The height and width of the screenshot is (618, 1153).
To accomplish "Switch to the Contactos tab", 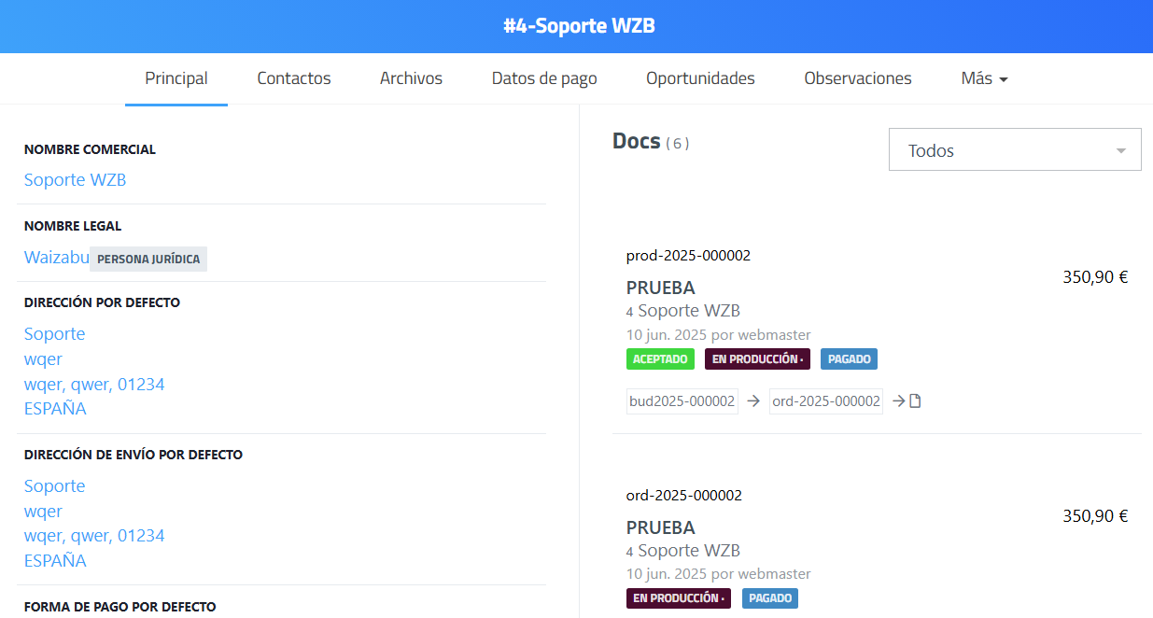I will [294, 79].
